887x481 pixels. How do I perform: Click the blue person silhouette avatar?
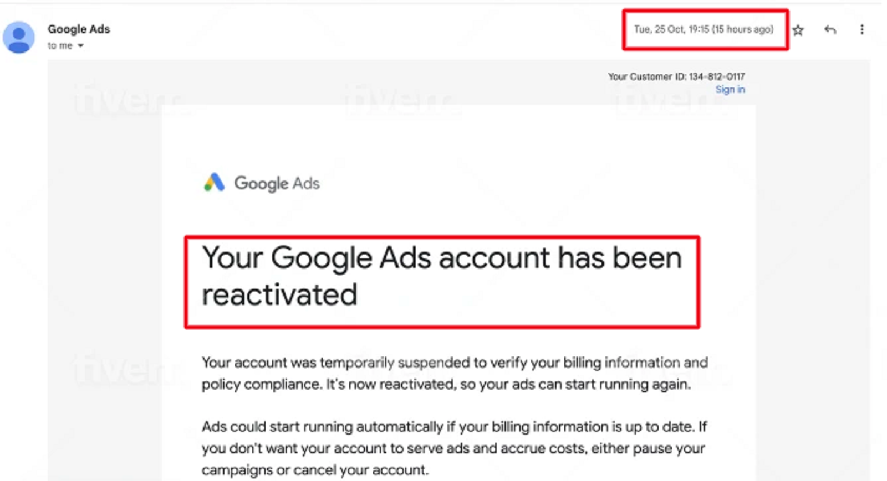point(19,36)
